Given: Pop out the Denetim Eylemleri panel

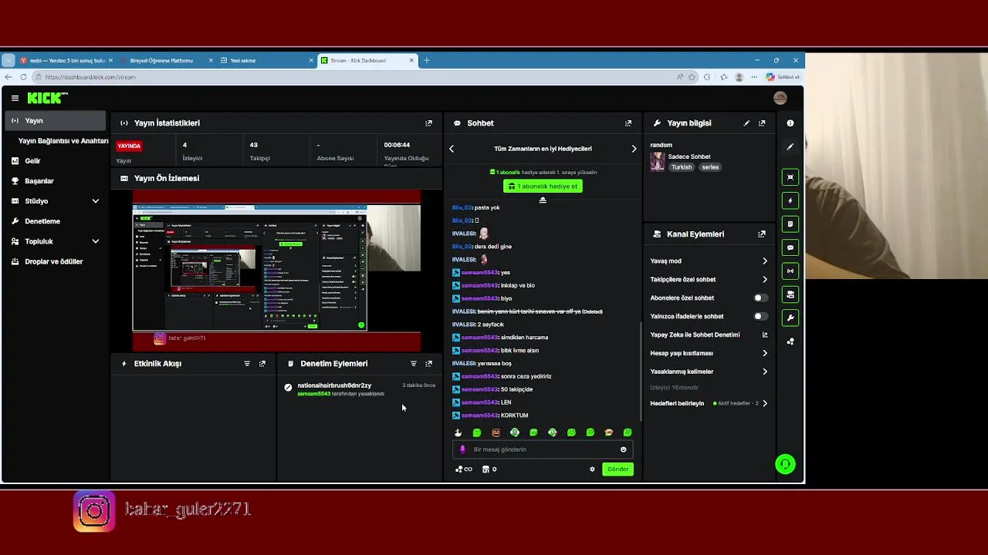Looking at the screenshot, I should (428, 364).
